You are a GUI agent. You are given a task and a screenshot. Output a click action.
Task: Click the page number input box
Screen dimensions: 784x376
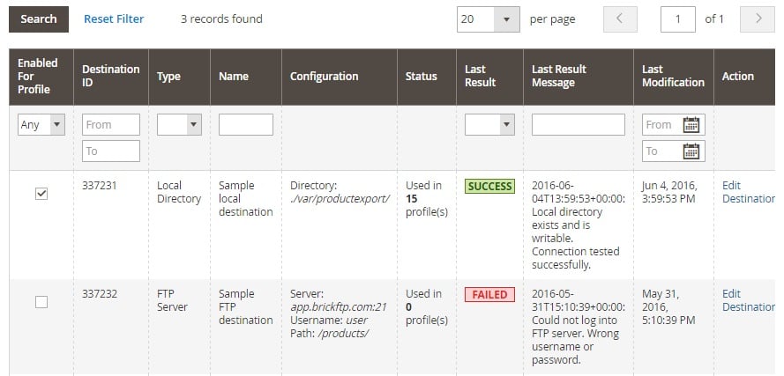pyautogui.click(x=678, y=19)
